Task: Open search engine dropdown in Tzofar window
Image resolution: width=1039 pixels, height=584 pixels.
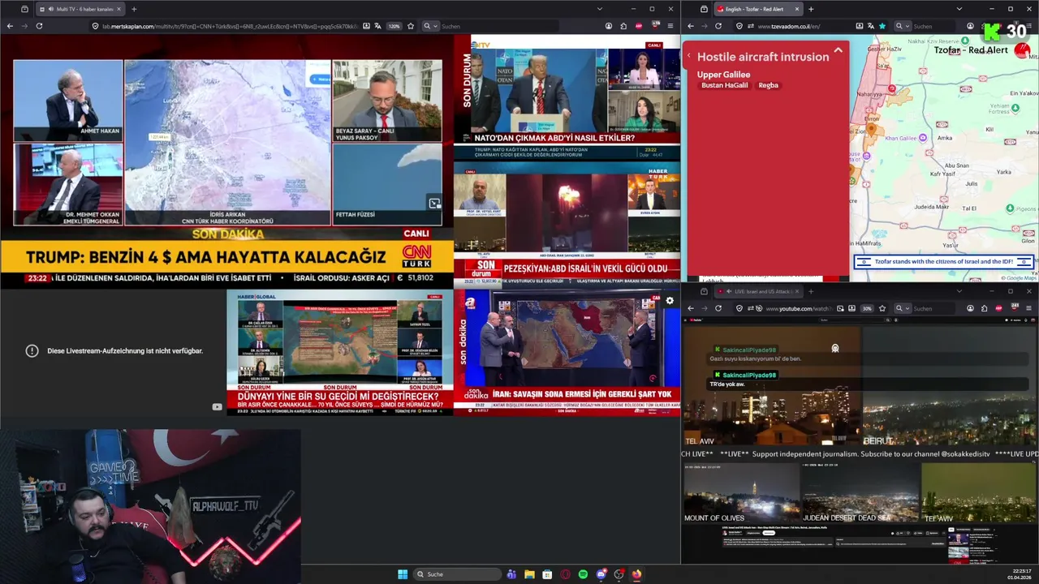Action: [x=903, y=26]
